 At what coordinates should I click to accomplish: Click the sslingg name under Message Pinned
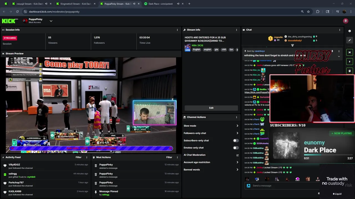coord(106,195)
